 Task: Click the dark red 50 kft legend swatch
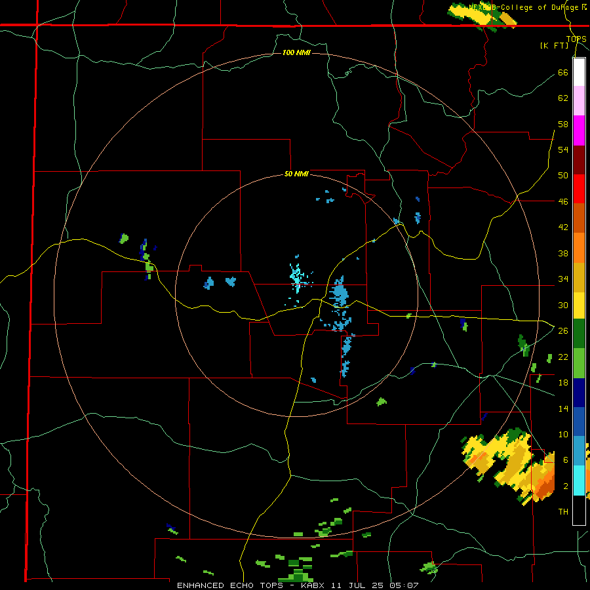pos(579,161)
